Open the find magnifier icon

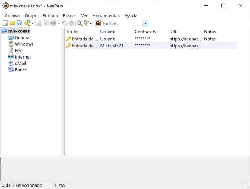80,23
